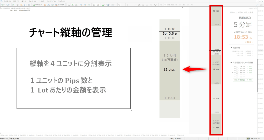Image resolution: width=264 pixels, height=140 pixels.
Task: Click the EURUSD pair label on chart
Action: click(x=245, y=18)
